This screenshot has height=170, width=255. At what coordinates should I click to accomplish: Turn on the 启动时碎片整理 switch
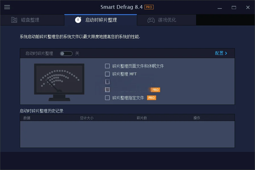tap(66, 53)
